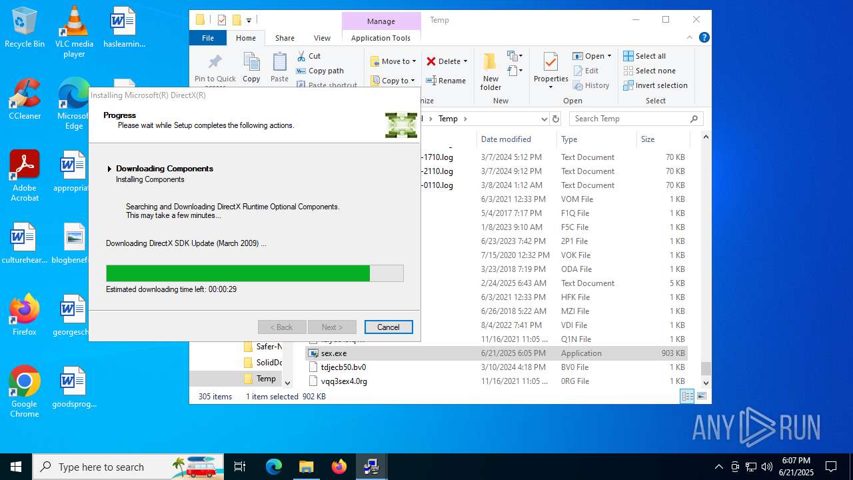Open Task View on taskbar
The width and height of the screenshot is (853, 480).
click(x=240, y=467)
